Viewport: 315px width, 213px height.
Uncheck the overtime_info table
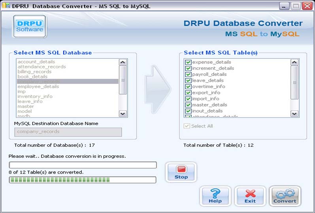click(188, 87)
